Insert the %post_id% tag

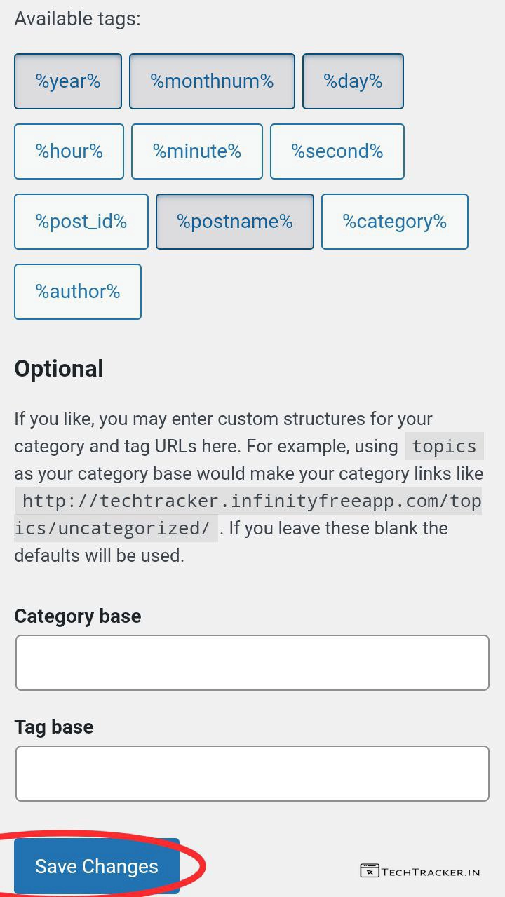pyautogui.click(x=81, y=222)
